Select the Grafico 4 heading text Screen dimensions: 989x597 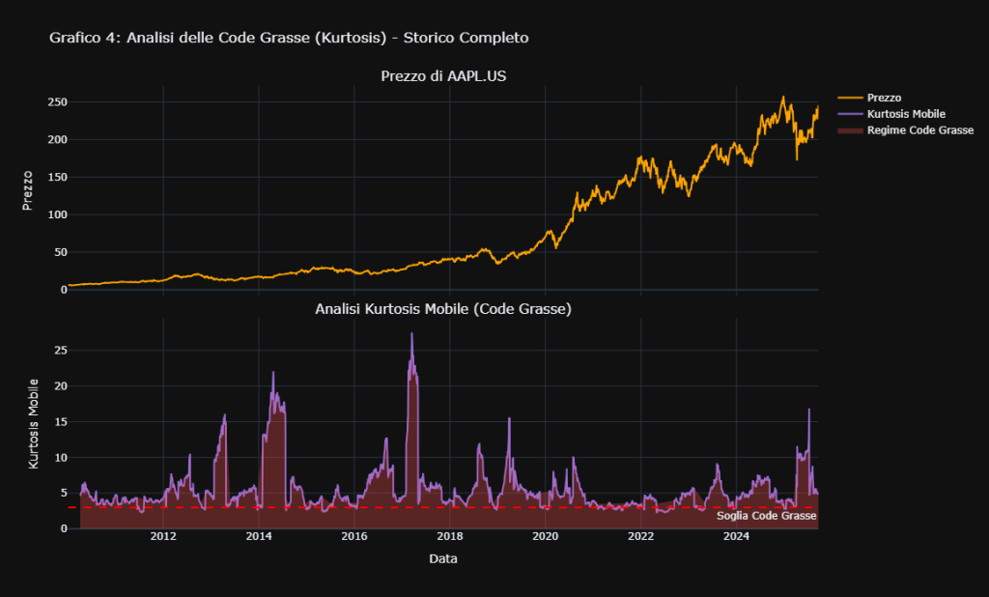288,38
